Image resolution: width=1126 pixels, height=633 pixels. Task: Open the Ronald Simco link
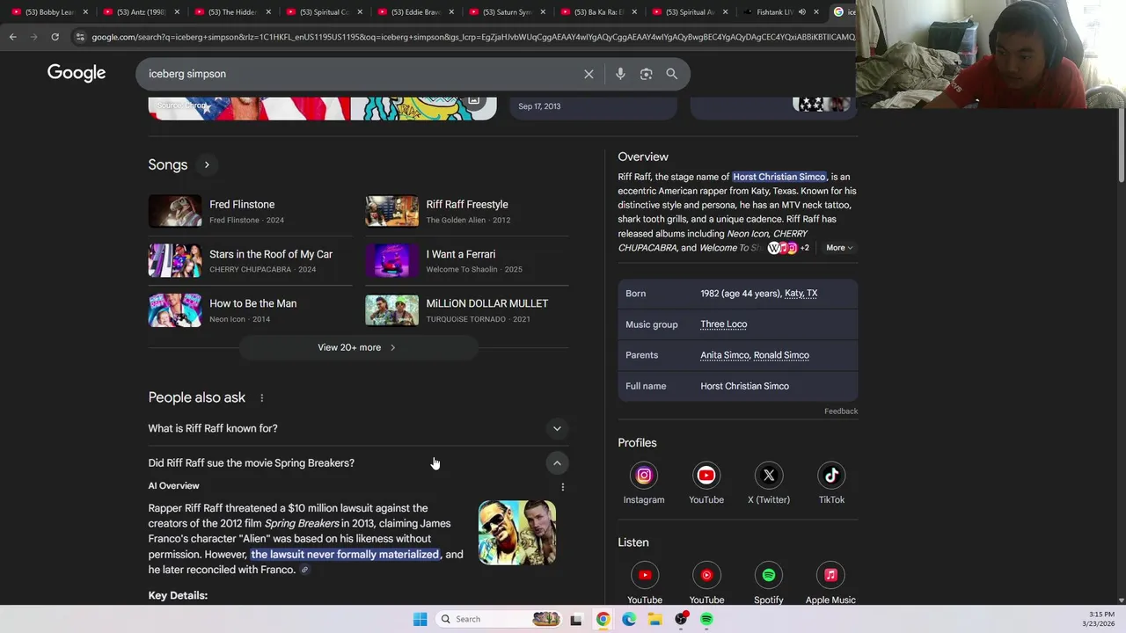781,355
